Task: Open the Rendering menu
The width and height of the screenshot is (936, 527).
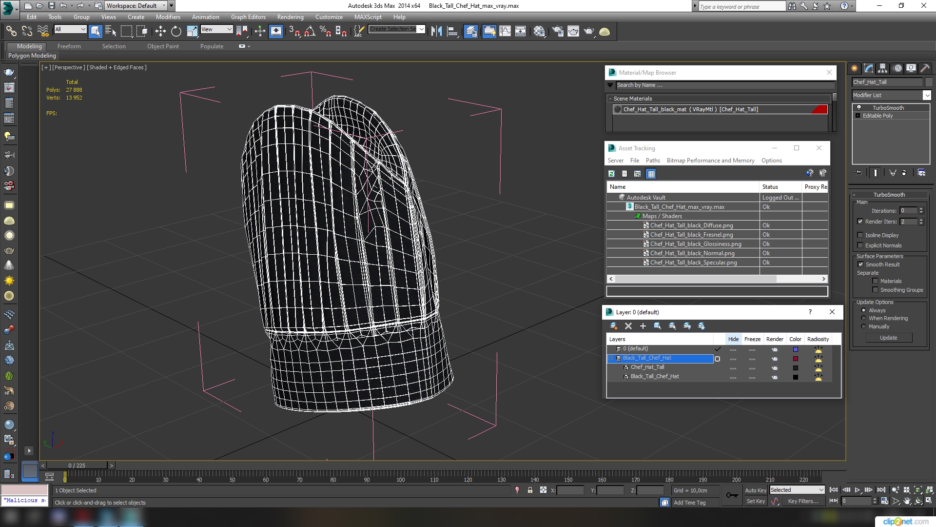Action: point(290,17)
